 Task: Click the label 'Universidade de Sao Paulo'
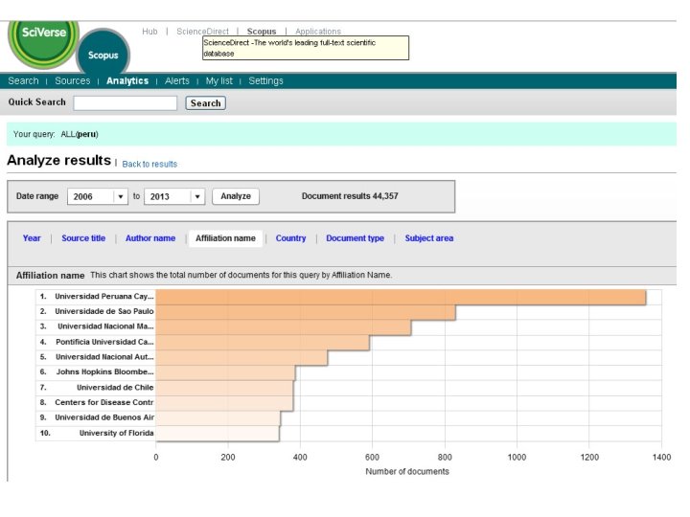(104, 312)
